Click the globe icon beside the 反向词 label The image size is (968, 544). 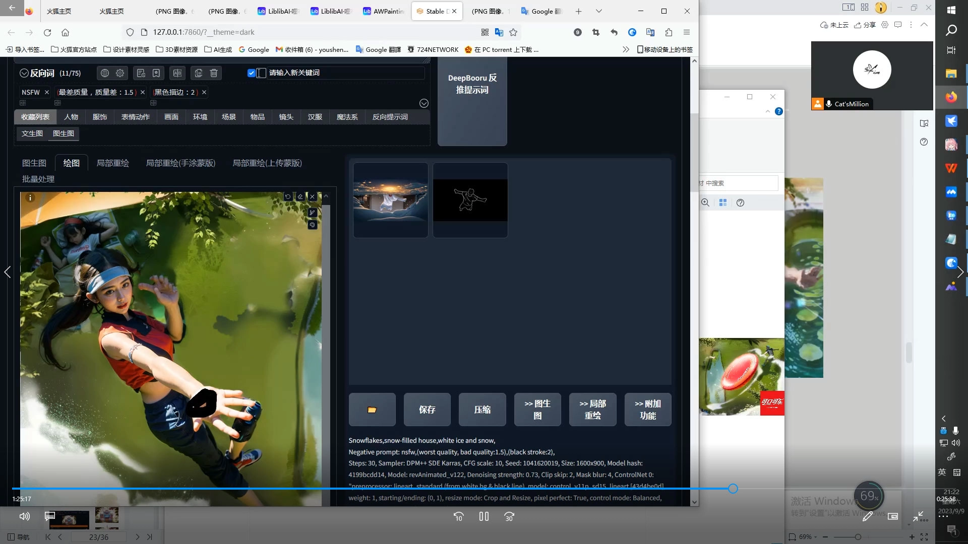pos(105,73)
